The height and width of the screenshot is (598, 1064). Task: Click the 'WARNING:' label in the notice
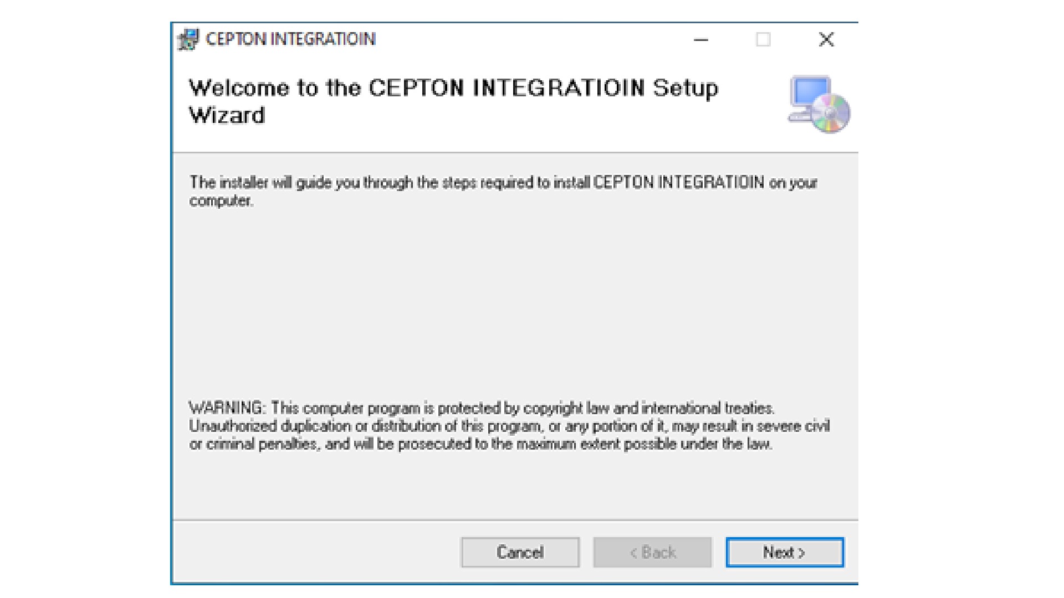coord(227,408)
